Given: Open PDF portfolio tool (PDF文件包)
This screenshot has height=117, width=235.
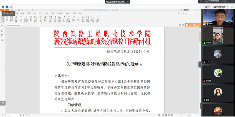Looking at the screenshot, I should (x=68, y=19).
